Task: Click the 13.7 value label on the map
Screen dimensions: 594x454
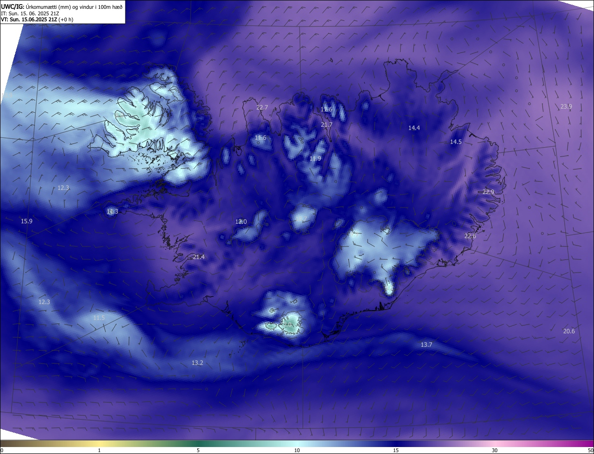Action: pos(426,344)
